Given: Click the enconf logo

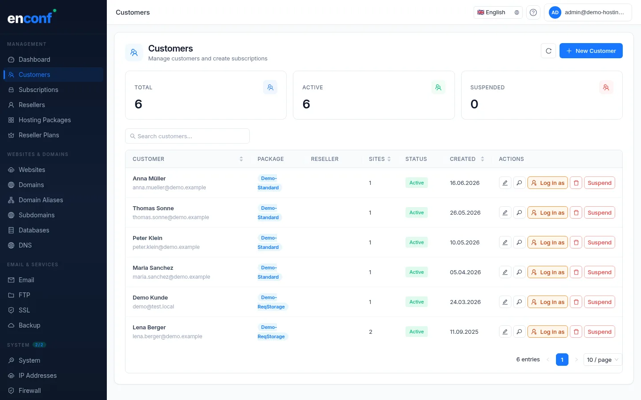Looking at the screenshot, I should (32, 17).
